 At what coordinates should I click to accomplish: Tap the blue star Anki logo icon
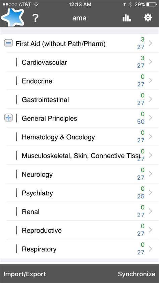click(x=13, y=17)
